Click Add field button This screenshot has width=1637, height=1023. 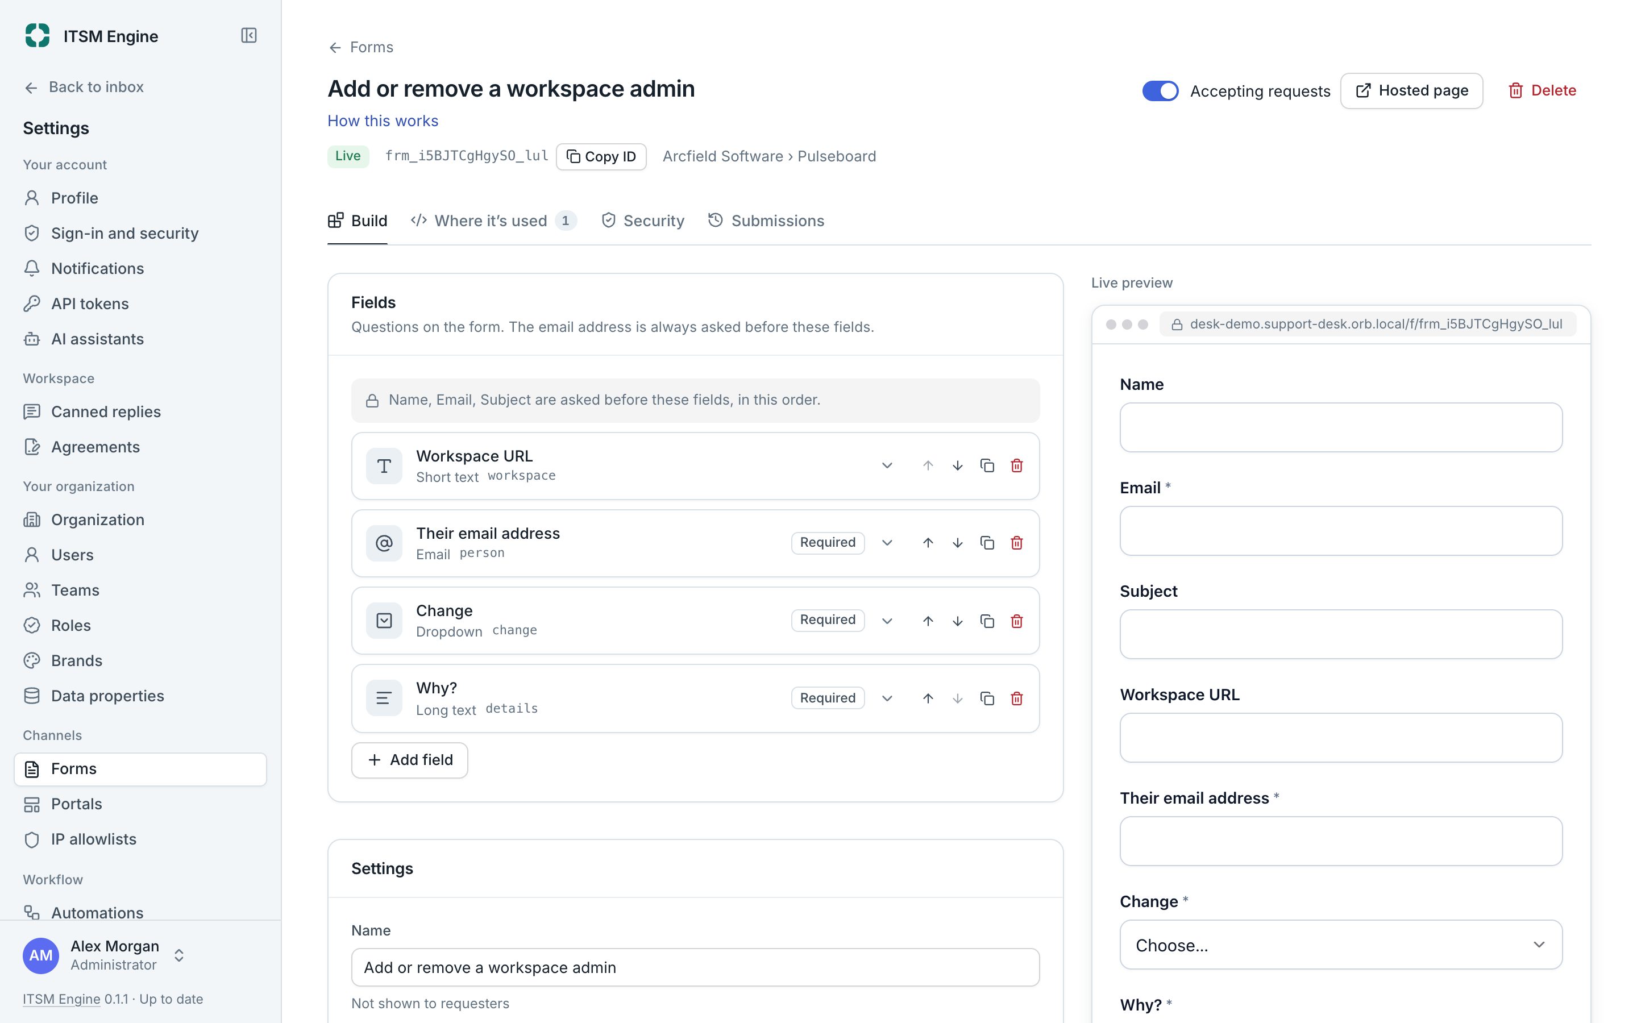[409, 760]
